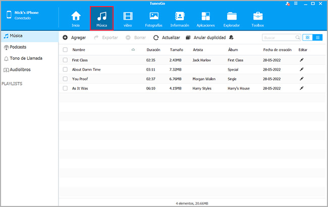Image resolution: width=328 pixels, height=207 pixels.
Task: Click the Nick's iPhone device icon
Action: [x=9, y=15]
